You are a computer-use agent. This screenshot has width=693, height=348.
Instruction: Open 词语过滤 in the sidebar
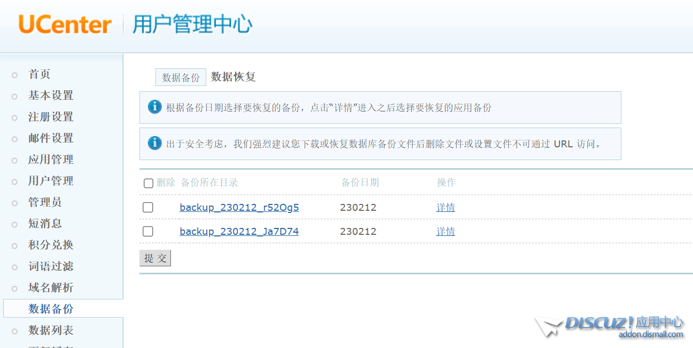pyautogui.click(x=51, y=266)
